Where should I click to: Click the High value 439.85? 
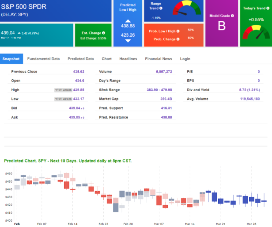(x=79, y=90)
